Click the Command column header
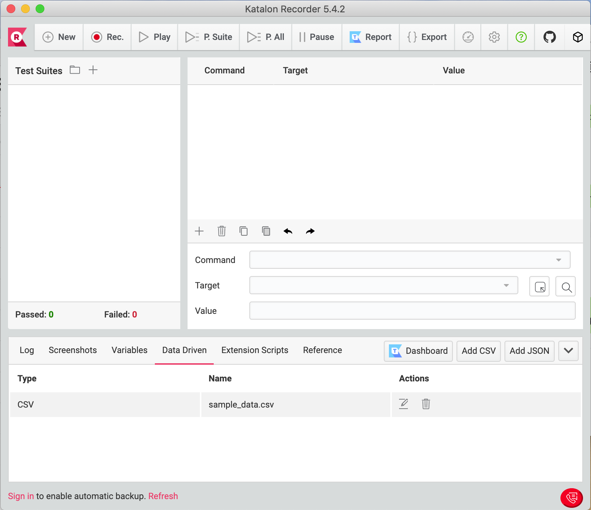591x510 pixels. click(225, 70)
